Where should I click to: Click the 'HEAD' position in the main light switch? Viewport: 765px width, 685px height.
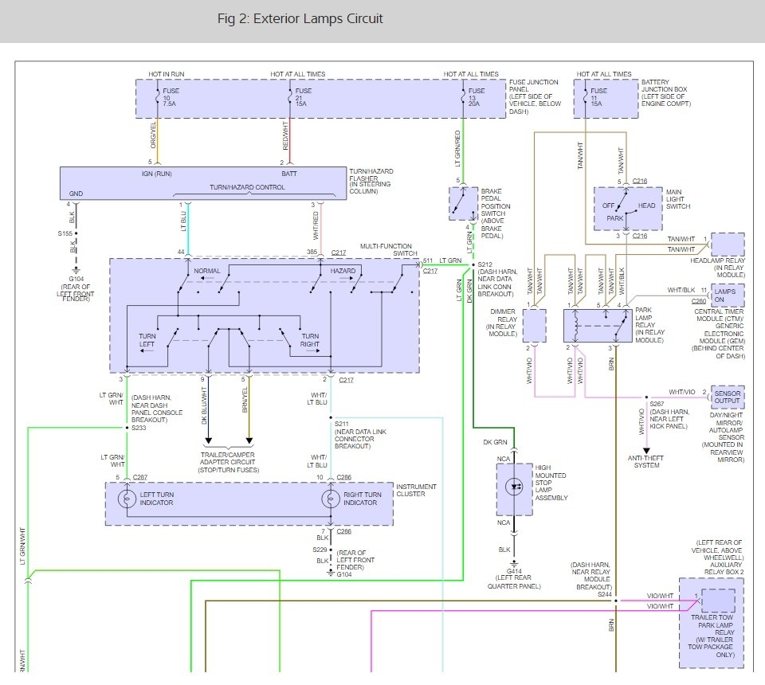(646, 205)
